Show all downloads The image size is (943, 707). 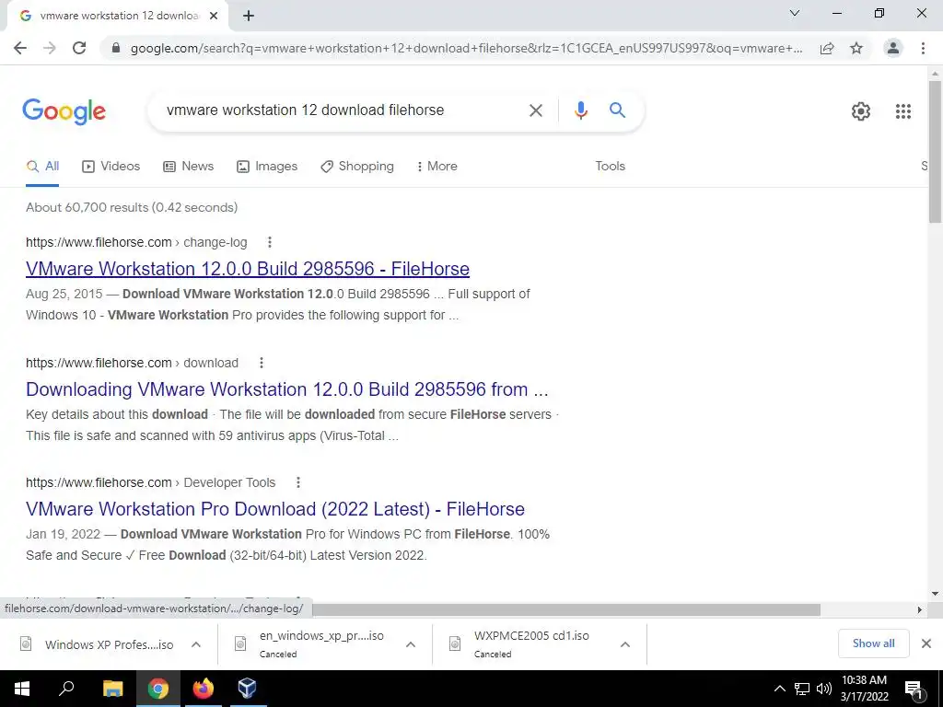pyautogui.click(x=873, y=643)
